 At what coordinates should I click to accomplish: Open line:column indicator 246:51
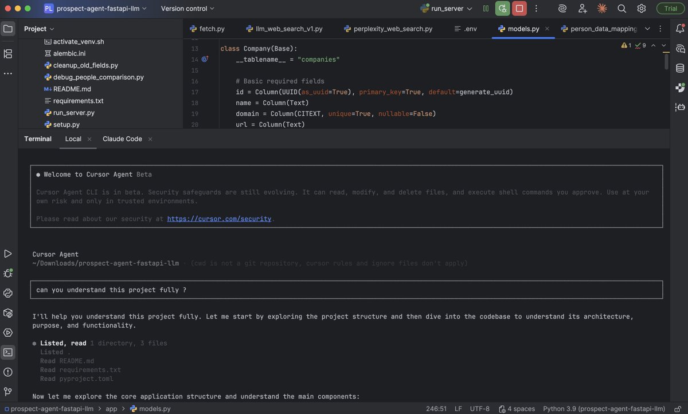(x=436, y=409)
